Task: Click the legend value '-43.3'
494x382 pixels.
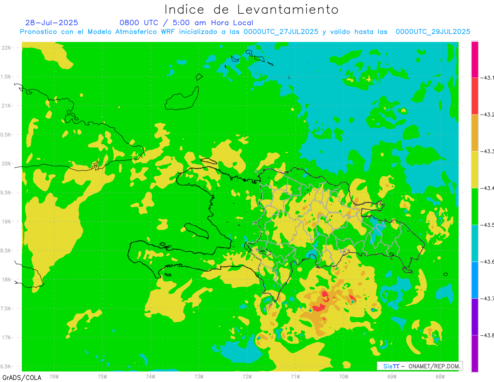Action: point(487,151)
